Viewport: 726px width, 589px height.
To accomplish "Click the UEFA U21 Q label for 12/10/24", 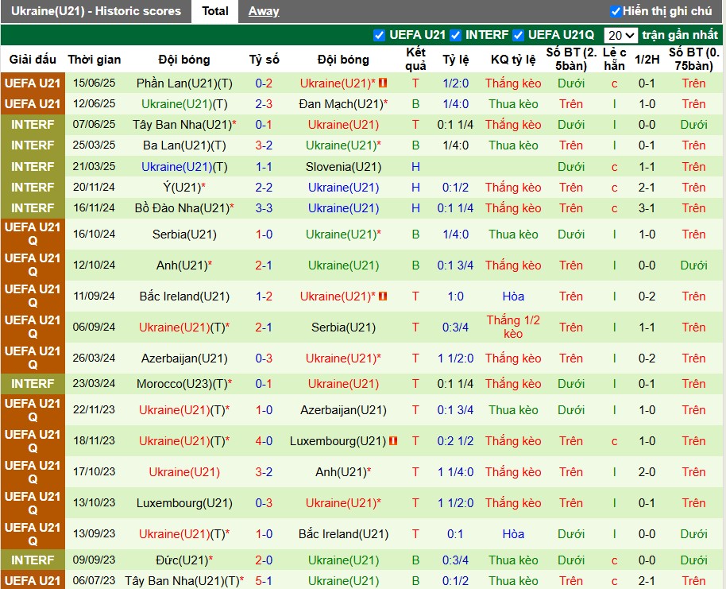I will coord(33,265).
